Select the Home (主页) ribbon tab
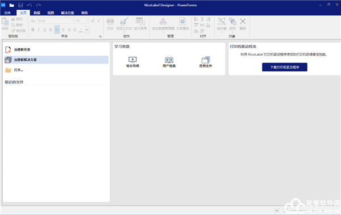 tap(23, 13)
